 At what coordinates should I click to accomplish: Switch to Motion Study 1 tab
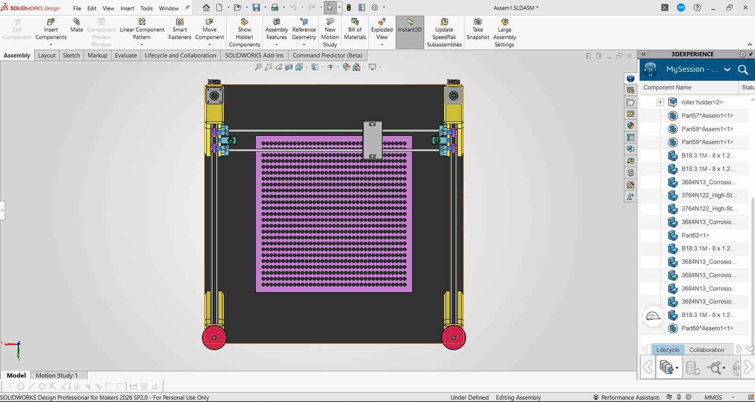(57, 376)
